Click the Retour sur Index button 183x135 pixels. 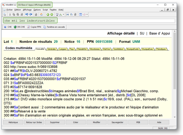pos(34,122)
